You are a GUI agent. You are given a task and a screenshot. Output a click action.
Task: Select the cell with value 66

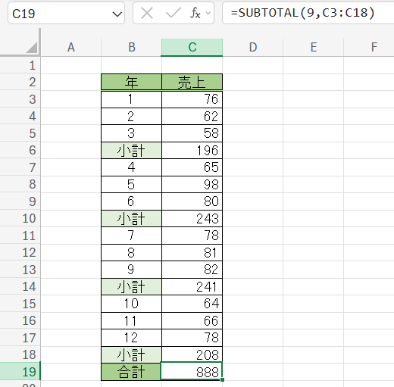pos(192,321)
